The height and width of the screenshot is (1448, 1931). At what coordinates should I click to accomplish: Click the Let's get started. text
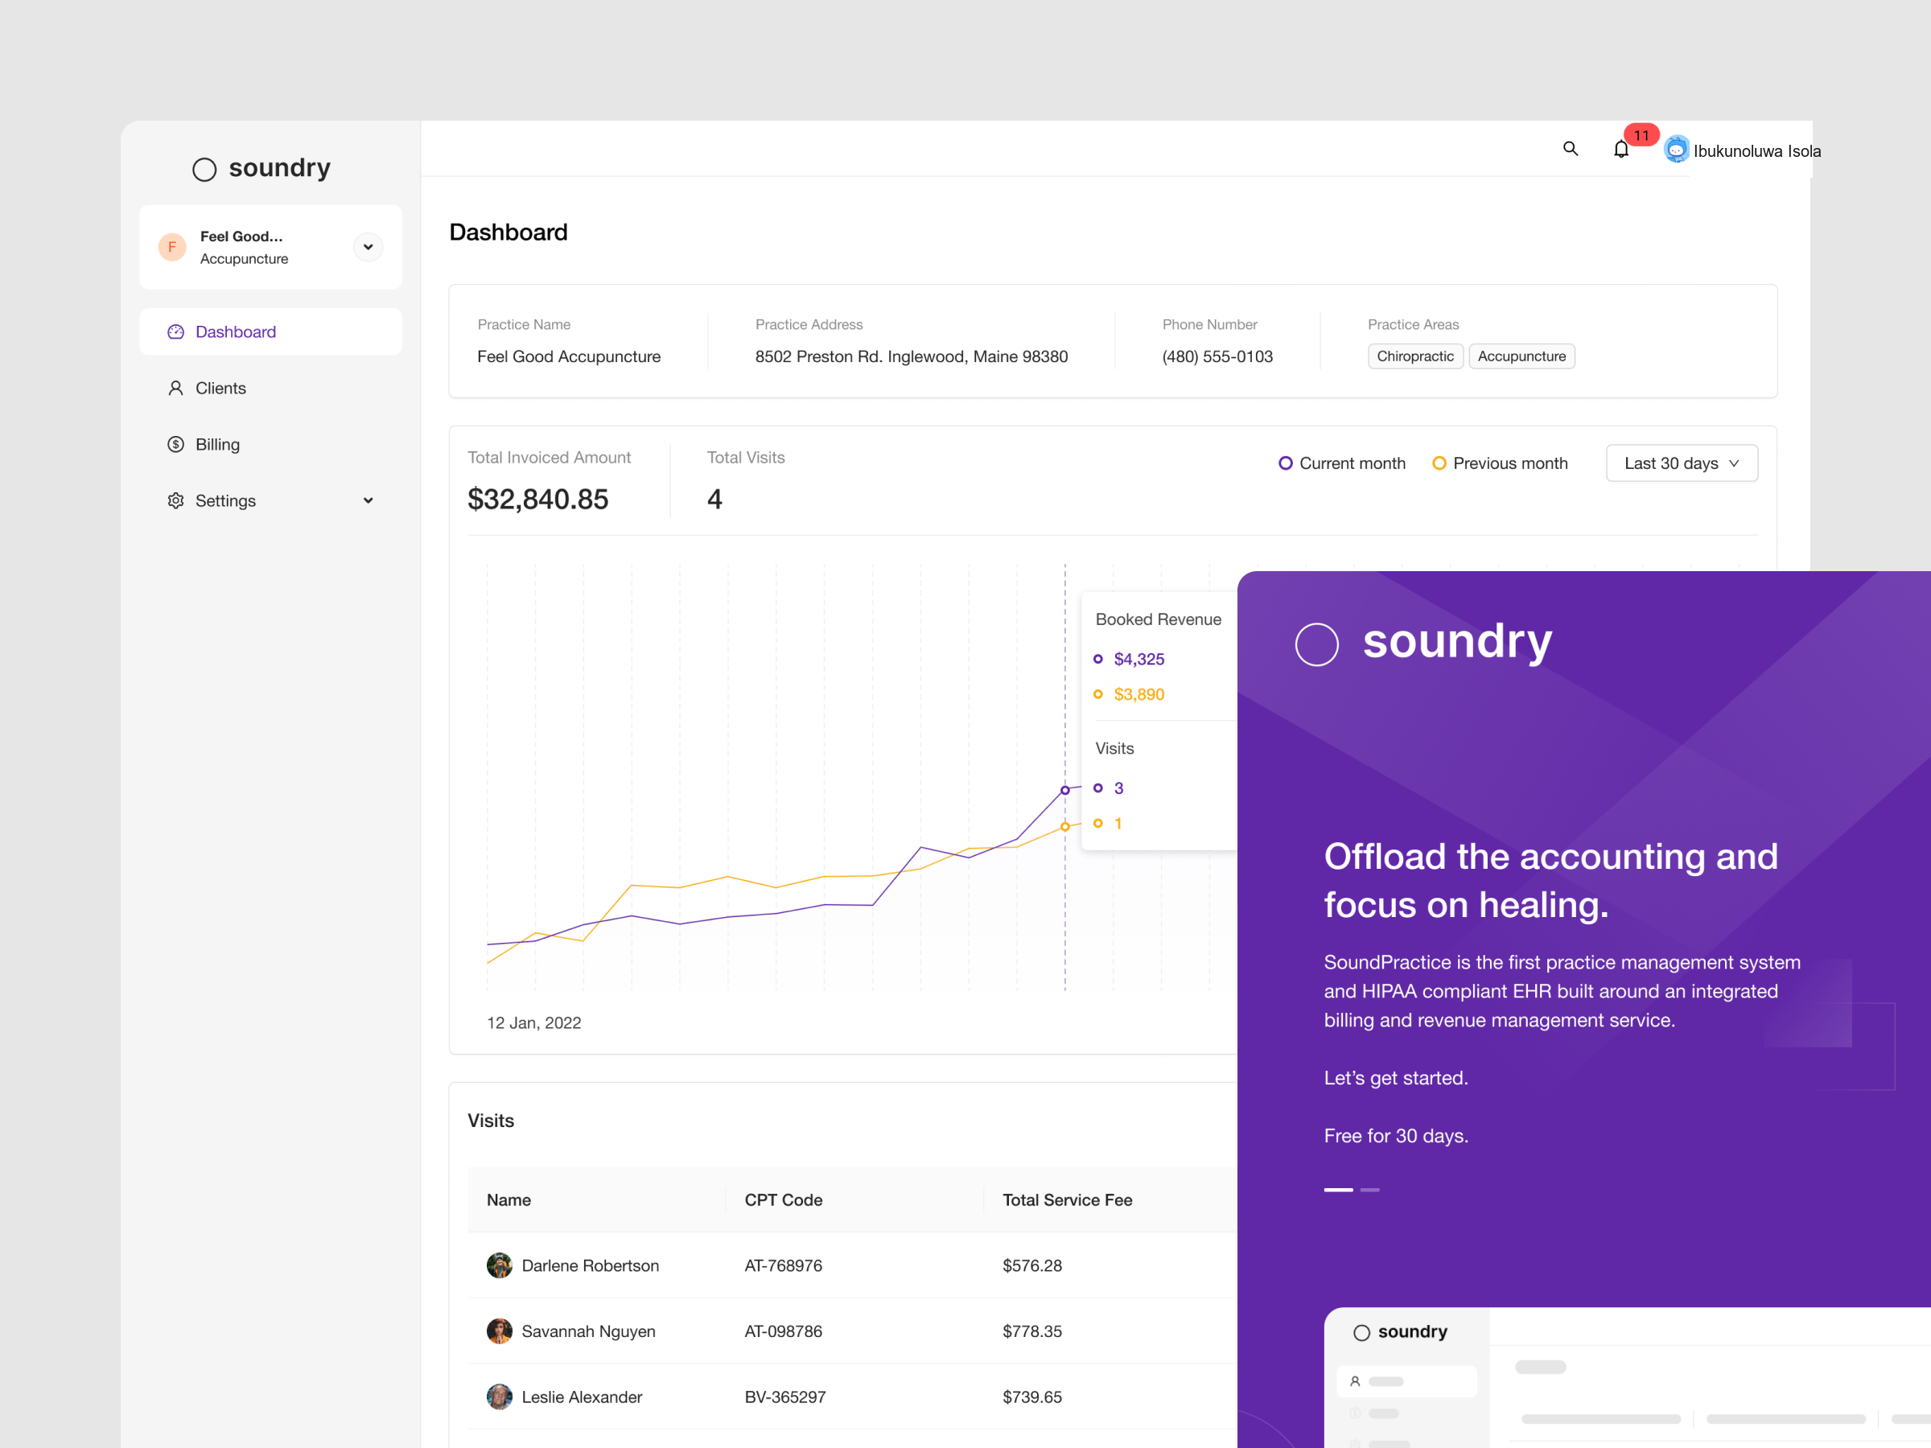pos(1396,1078)
